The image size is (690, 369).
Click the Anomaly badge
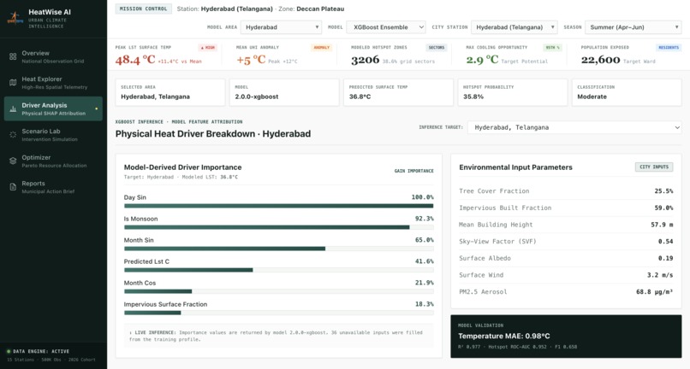coord(321,48)
